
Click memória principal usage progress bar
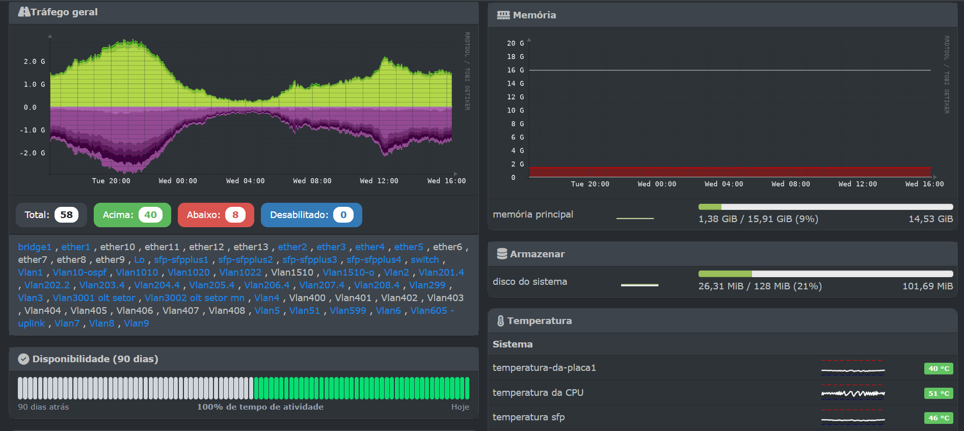click(825, 207)
